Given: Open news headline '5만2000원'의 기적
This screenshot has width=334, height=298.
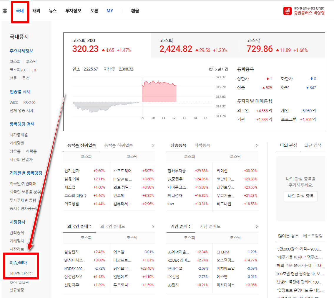Looking at the screenshot, I should [299, 249].
